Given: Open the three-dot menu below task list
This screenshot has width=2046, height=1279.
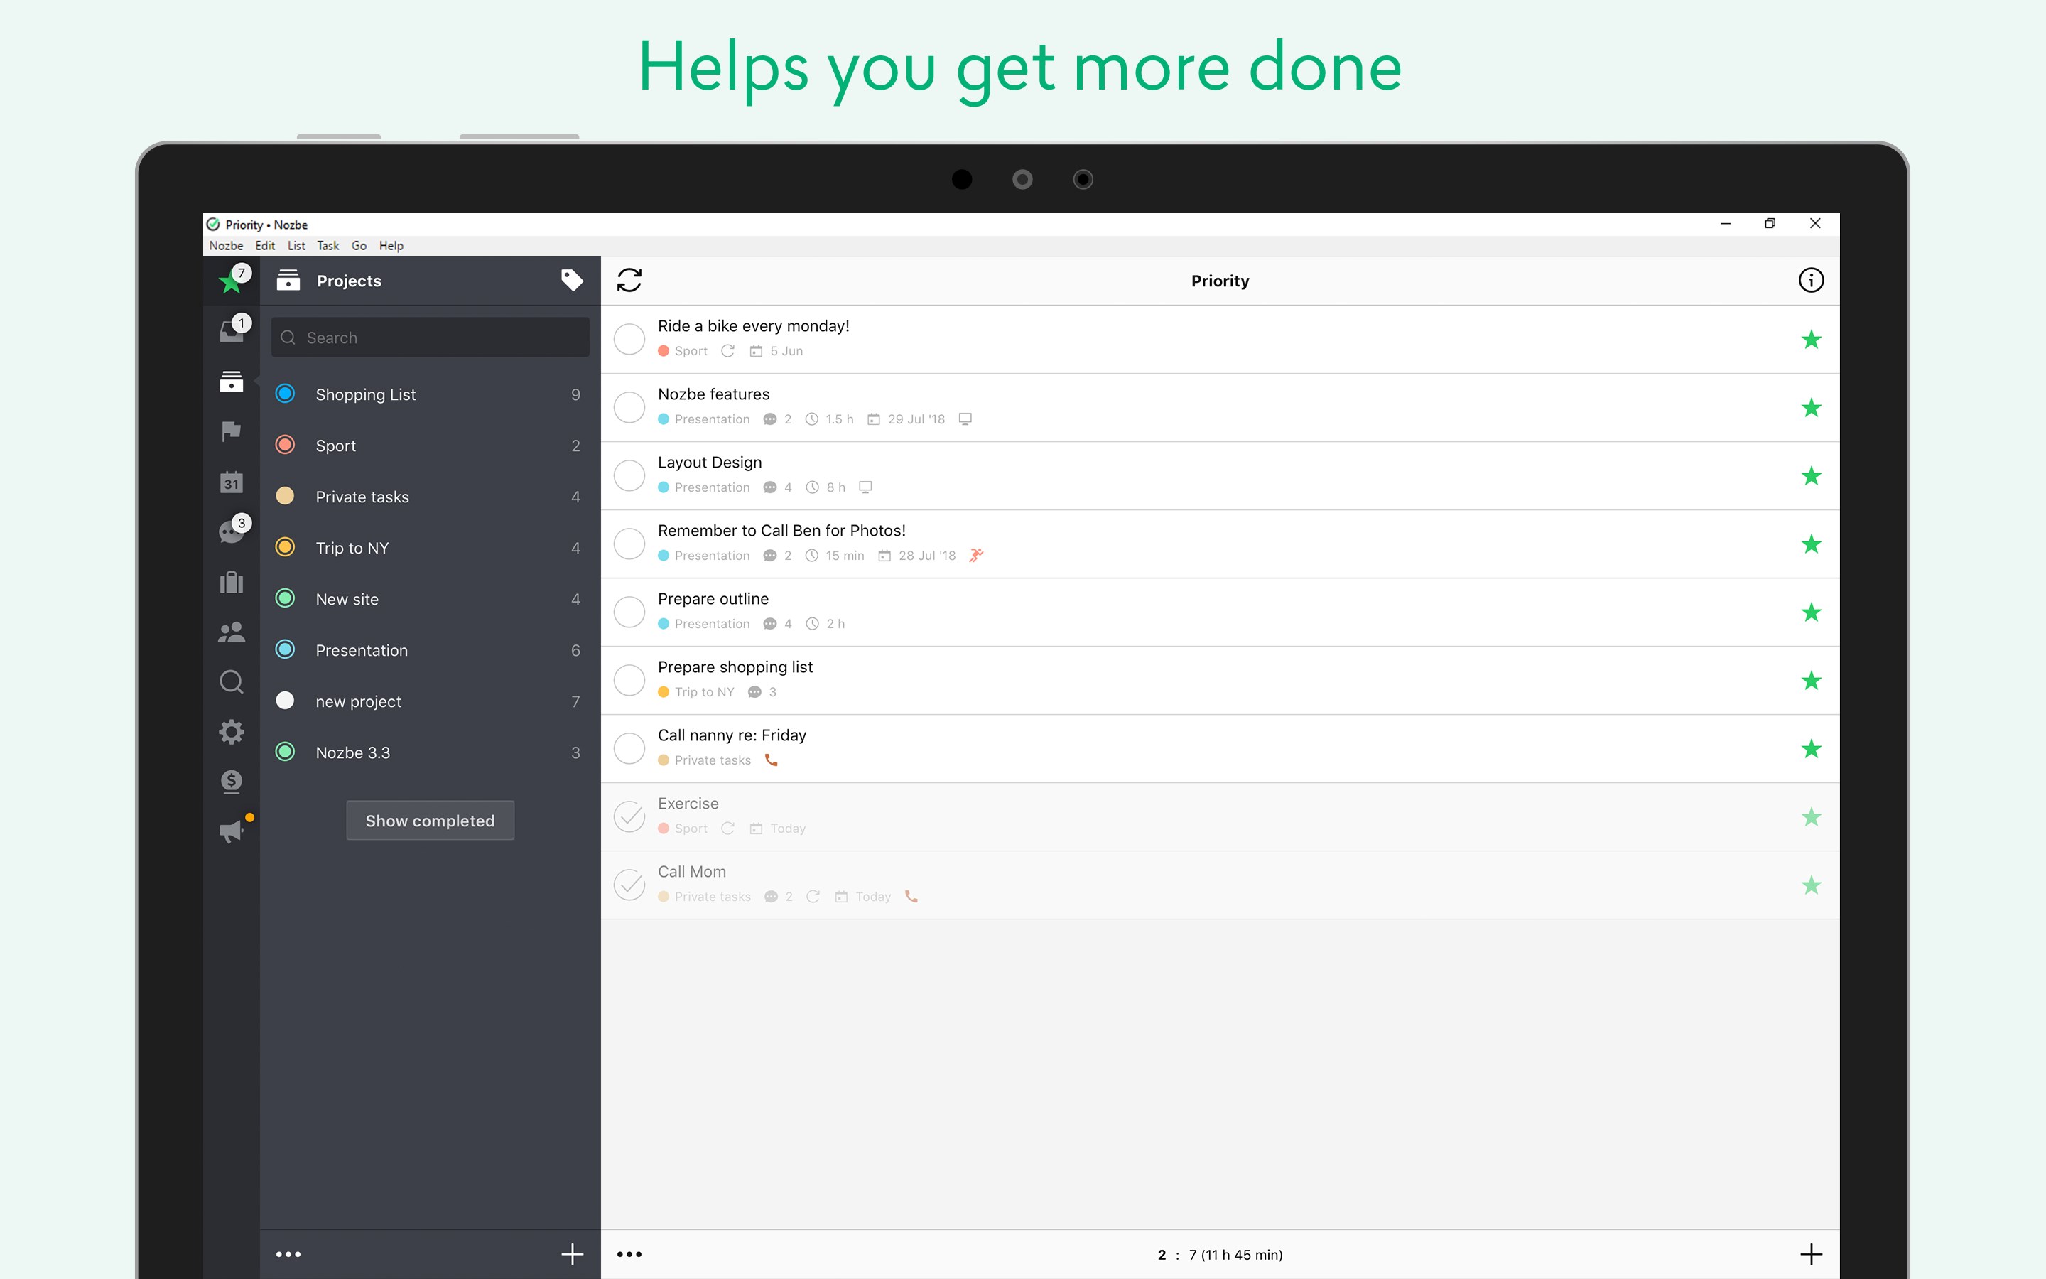Looking at the screenshot, I should click(629, 1253).
